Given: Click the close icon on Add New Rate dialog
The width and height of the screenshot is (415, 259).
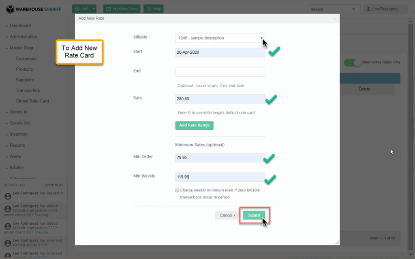Looking at the screenshot, I should click(x=335, y=19).
